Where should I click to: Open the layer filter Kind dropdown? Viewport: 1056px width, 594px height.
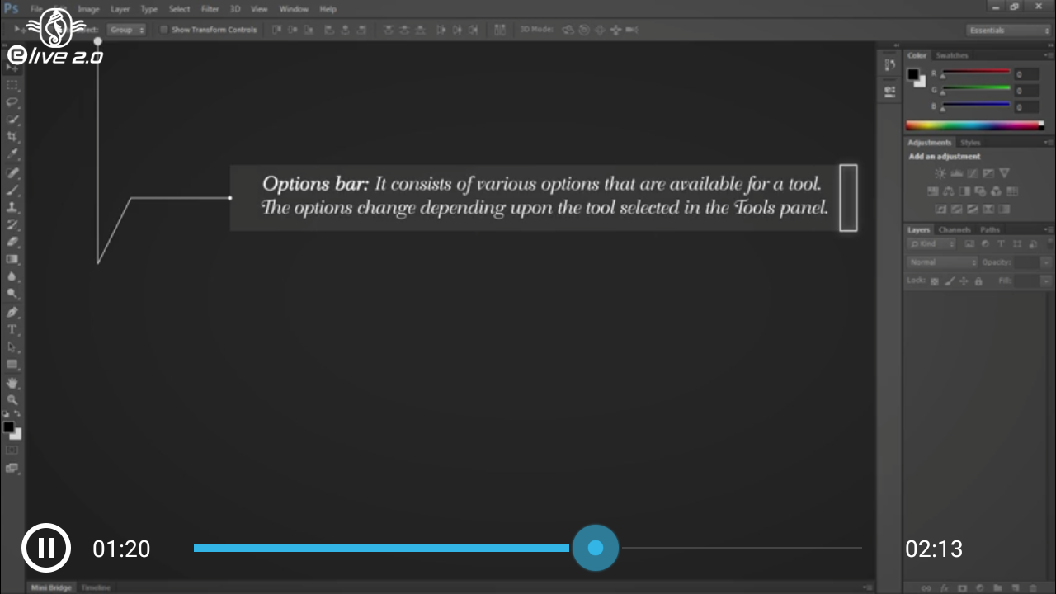pos(932,244)
